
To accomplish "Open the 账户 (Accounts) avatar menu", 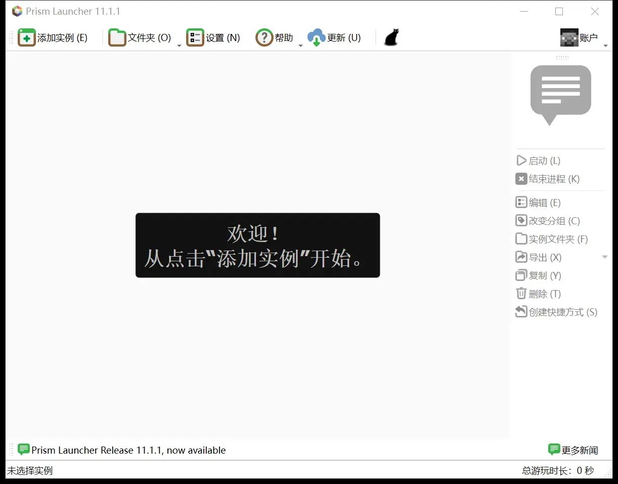I will click(579, 38).
